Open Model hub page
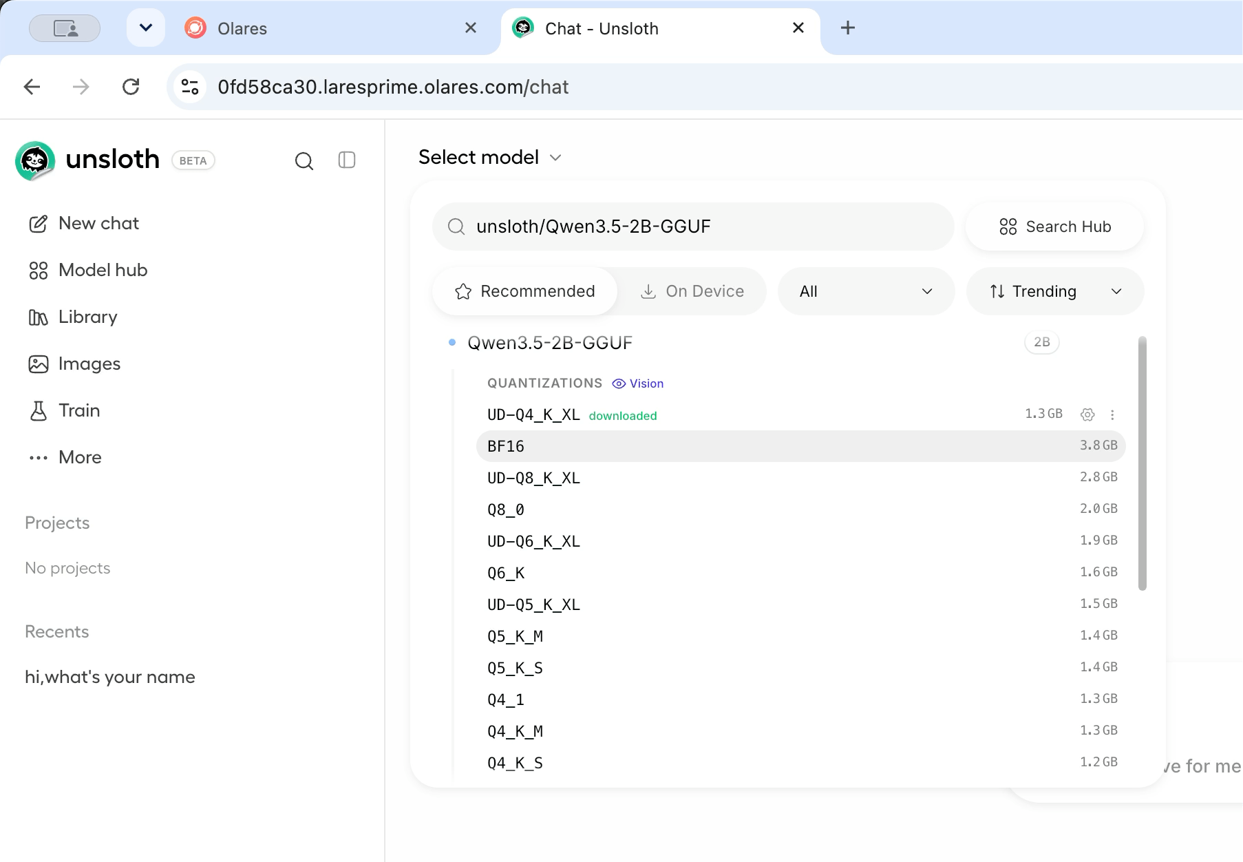1243x862 pixels. (88, 270)
